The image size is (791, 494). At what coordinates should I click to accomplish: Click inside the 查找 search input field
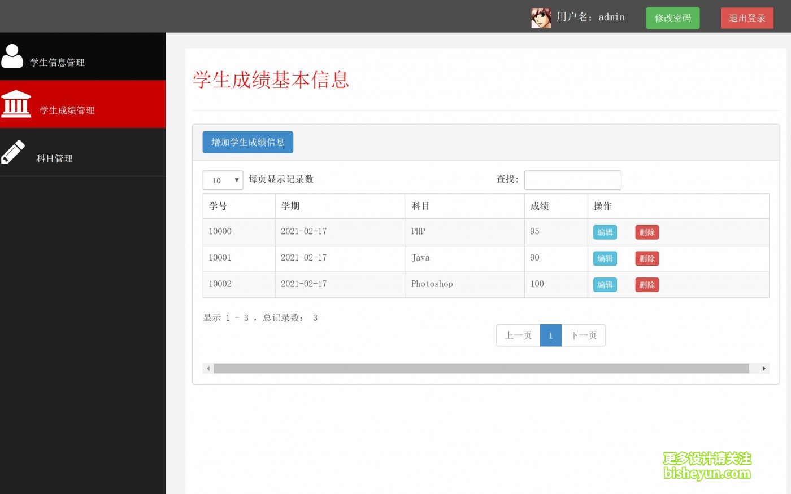pyautogui.click(x=572, y=180)
